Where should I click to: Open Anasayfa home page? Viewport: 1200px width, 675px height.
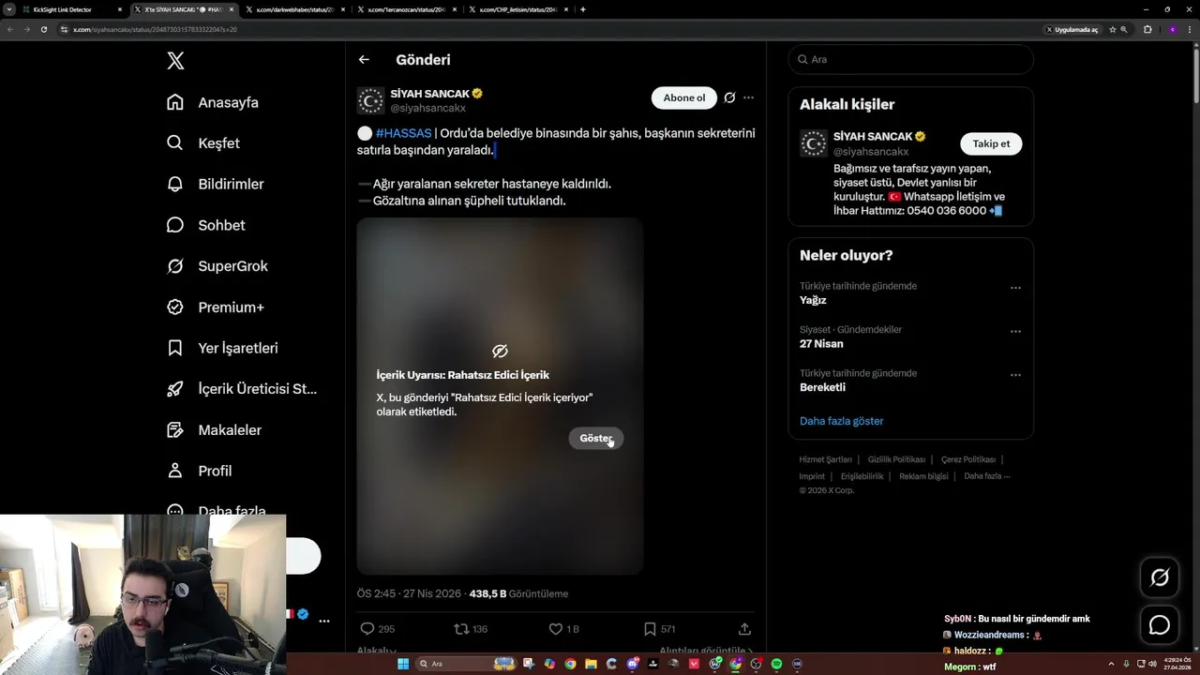click(x=213, y=102)
